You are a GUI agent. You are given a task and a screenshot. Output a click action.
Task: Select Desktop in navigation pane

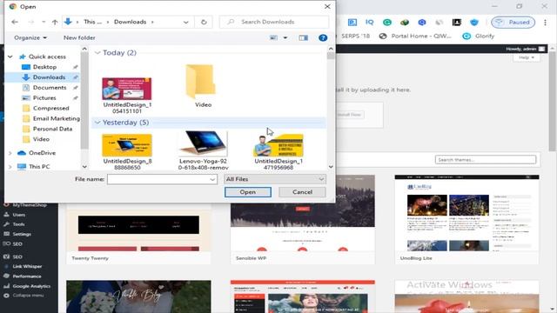pyautogui.click(x=44, y=67)
